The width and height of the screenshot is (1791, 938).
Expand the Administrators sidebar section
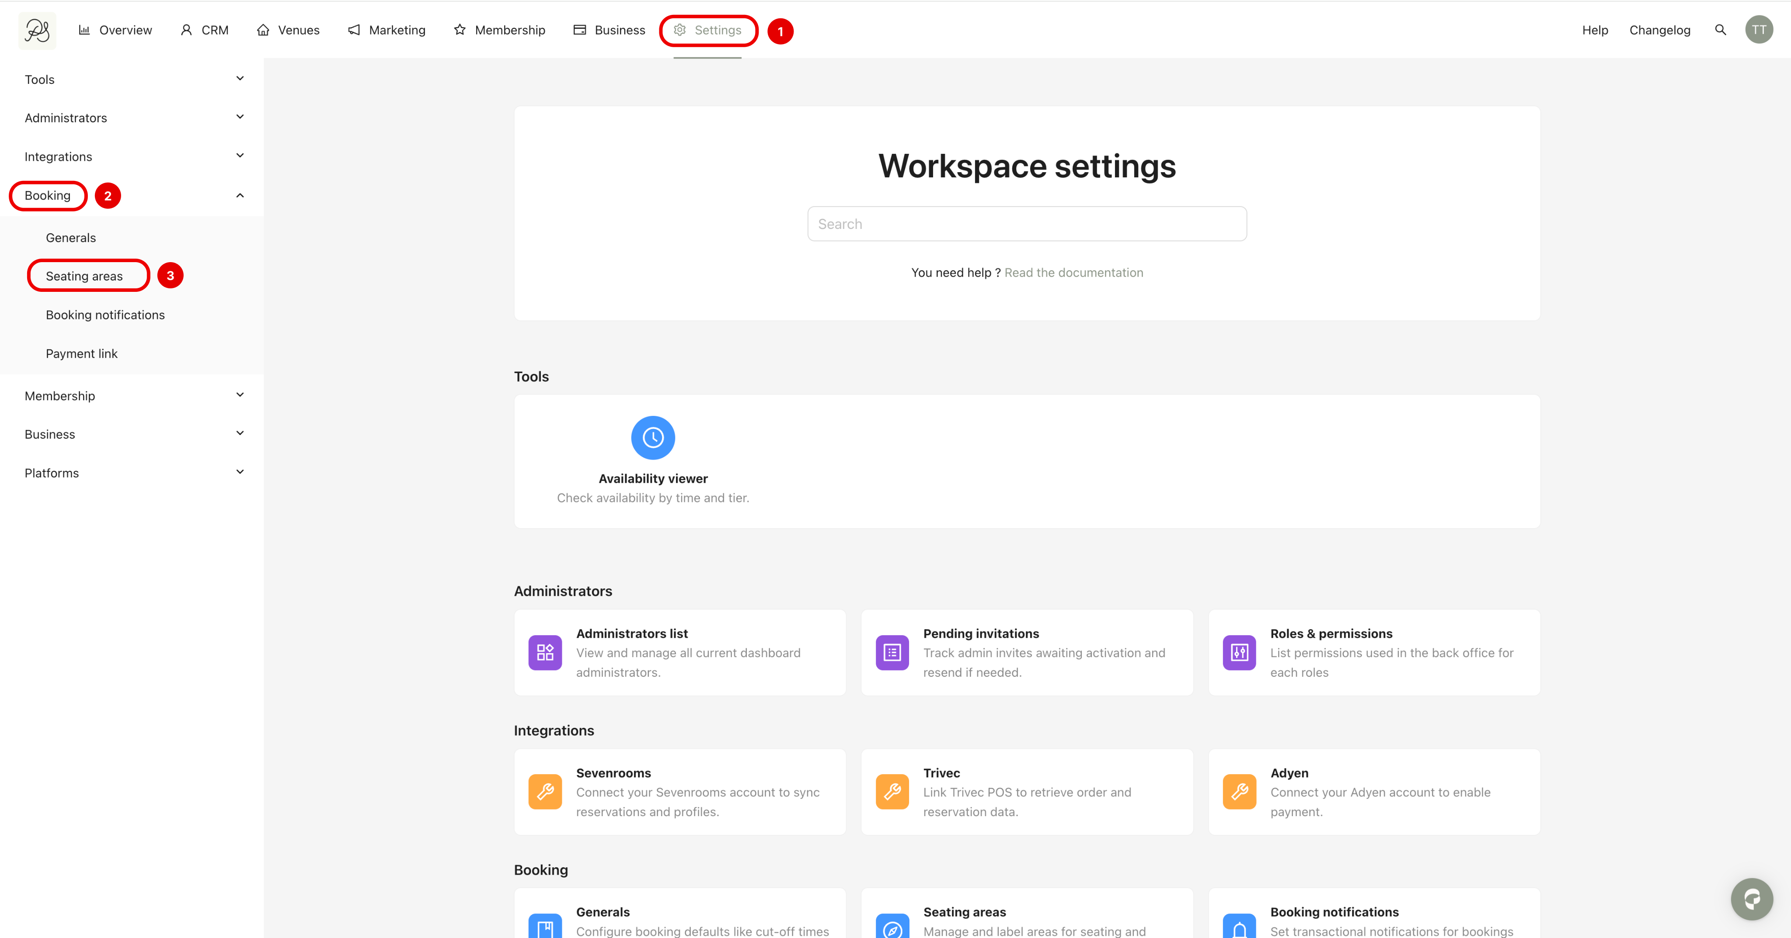240,118
